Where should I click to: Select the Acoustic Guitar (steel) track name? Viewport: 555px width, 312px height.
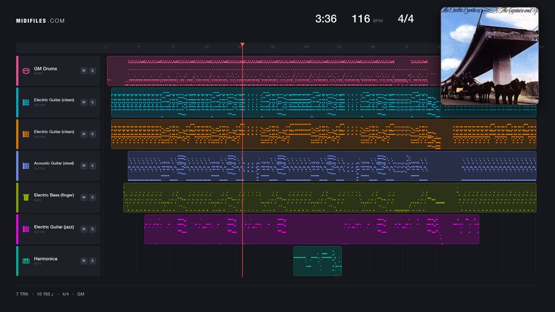tap(54, 163)
